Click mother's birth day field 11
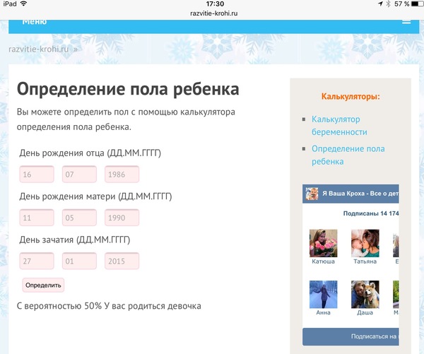424x354 pixels. pos(37,218)
